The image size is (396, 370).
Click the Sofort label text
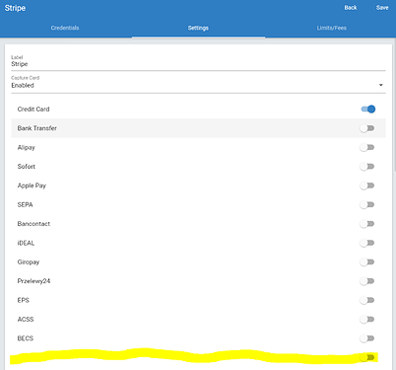click(27, 167)
